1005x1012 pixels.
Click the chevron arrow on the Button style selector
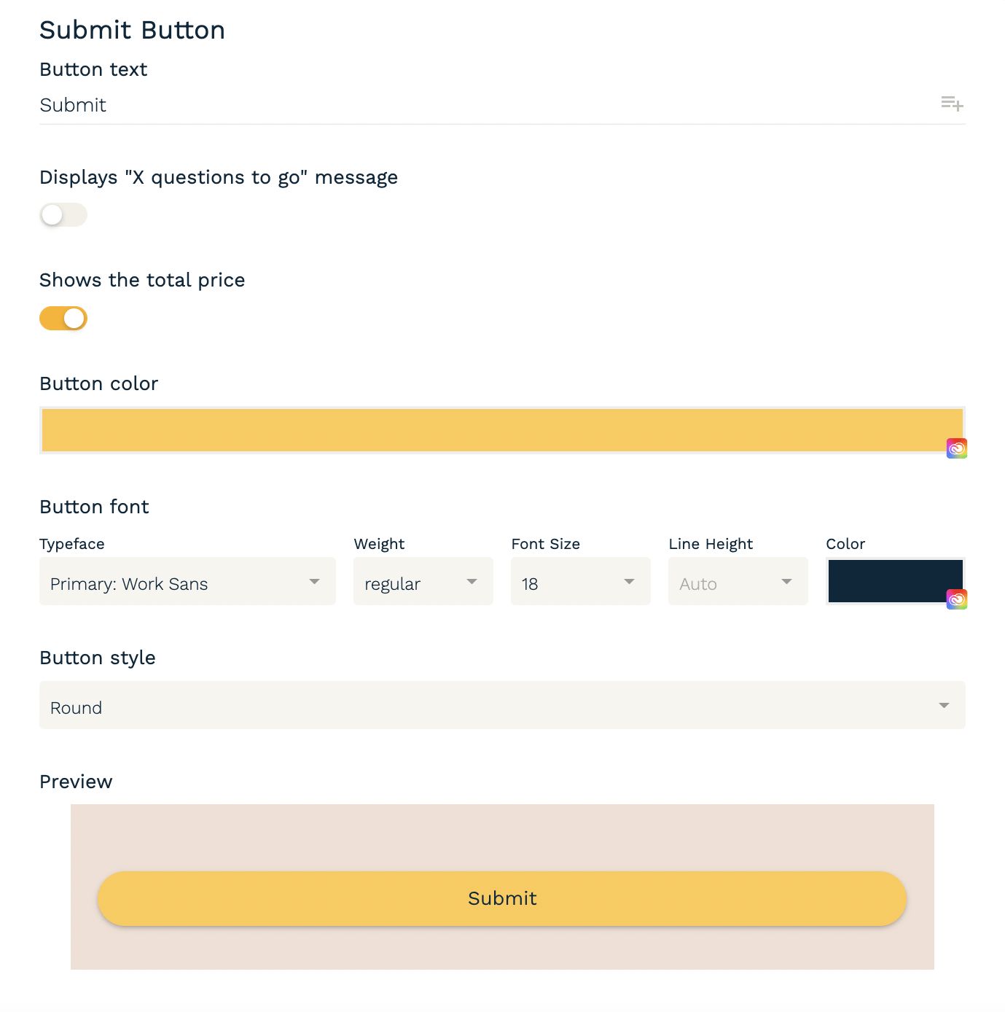[943, 706]
